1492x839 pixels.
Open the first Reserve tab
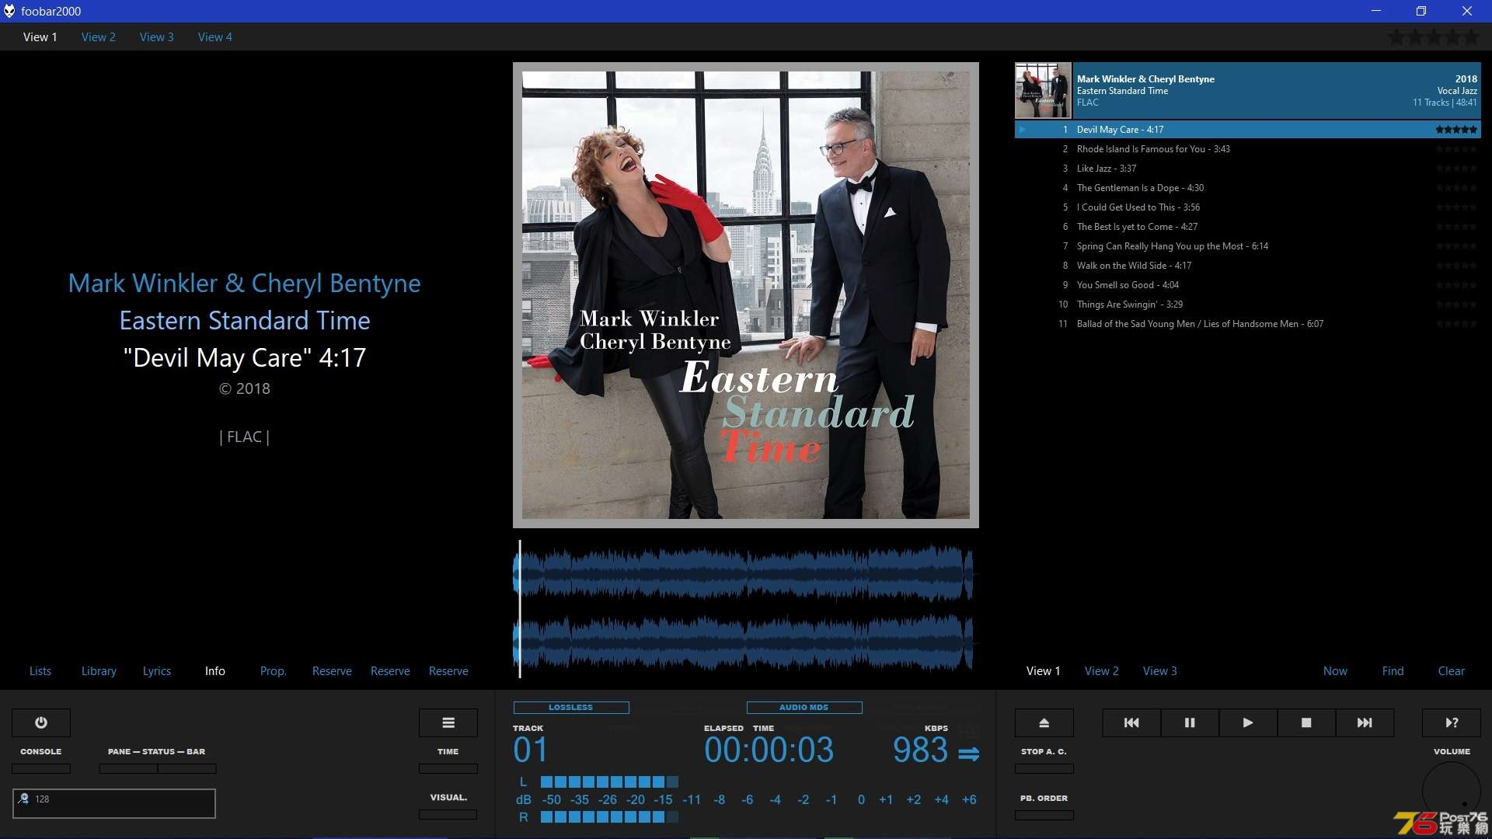pyautogui.click(x=332, y=670)
